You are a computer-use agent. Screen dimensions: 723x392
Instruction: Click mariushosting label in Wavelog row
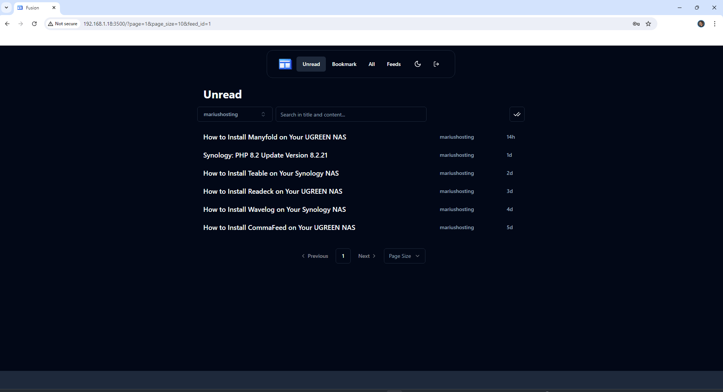457,209
